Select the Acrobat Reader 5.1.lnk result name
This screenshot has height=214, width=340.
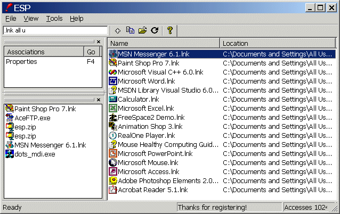[153, 190]
